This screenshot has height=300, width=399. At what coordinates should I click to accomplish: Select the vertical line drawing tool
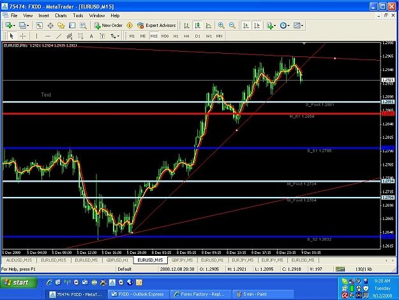36,36
